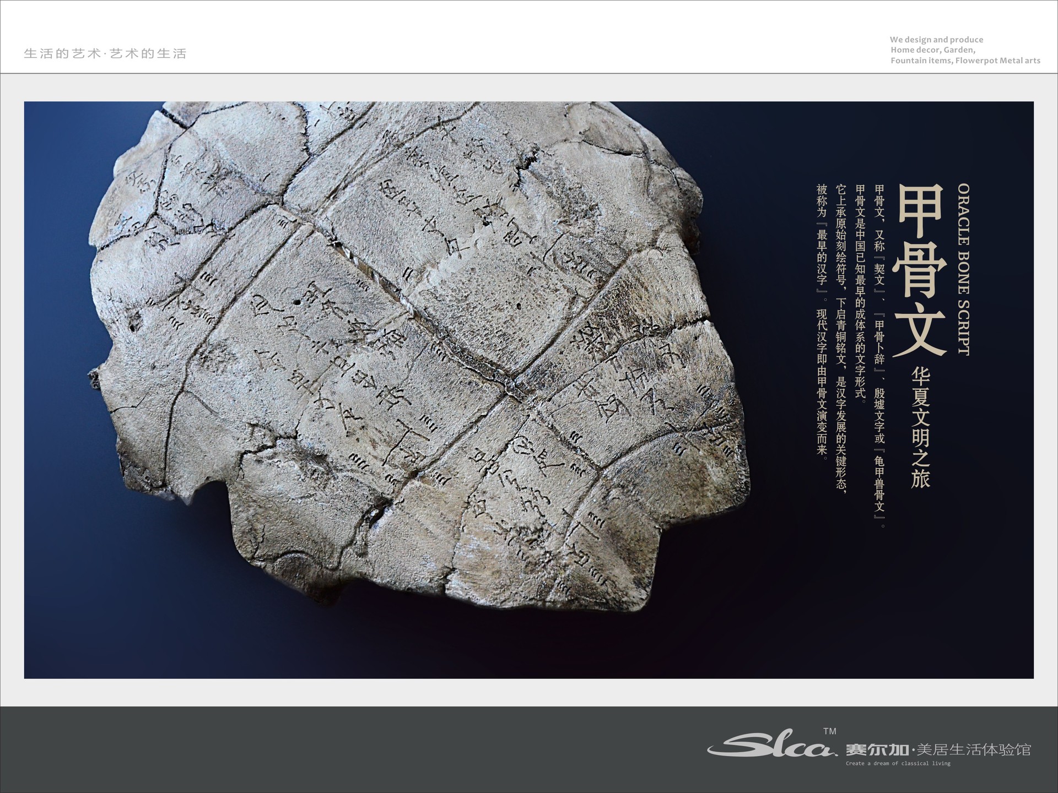Click the 'Home decor, Garden,' text line

pyautogui.click(x=933, y=50)
